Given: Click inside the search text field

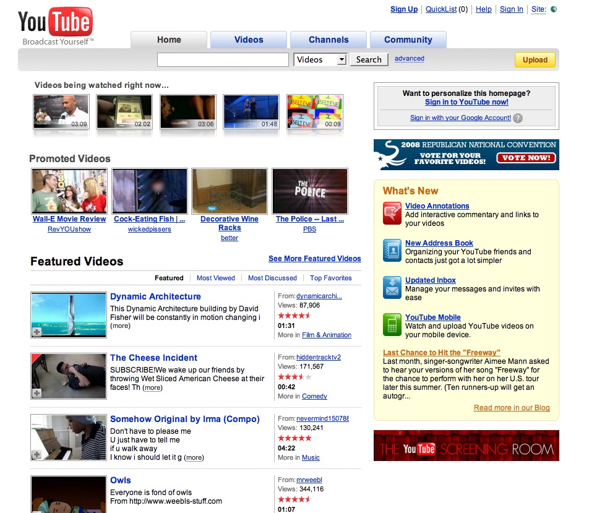Looking at the screenshot, I should [x=223, y=60].
